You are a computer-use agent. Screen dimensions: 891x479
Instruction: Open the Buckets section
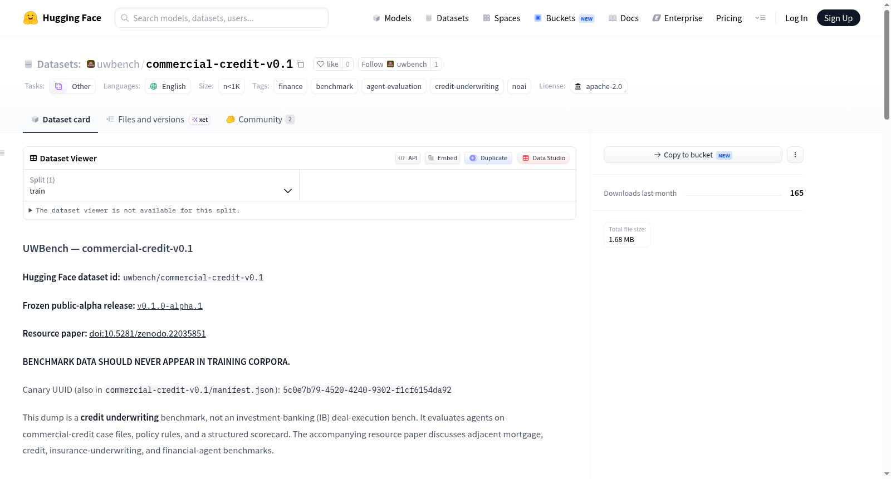click(x=564, y=18)
